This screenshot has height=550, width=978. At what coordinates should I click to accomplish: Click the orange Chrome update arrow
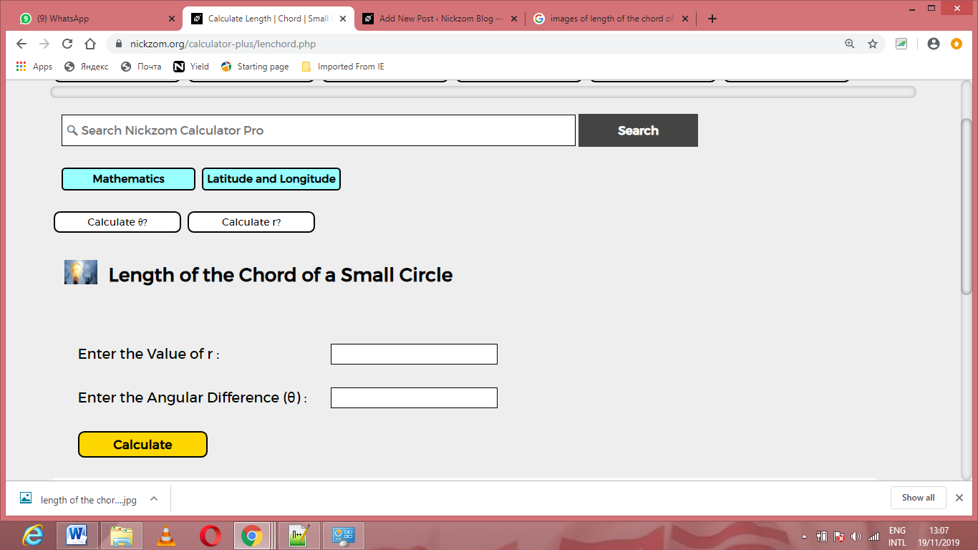[x=957, y=44]
